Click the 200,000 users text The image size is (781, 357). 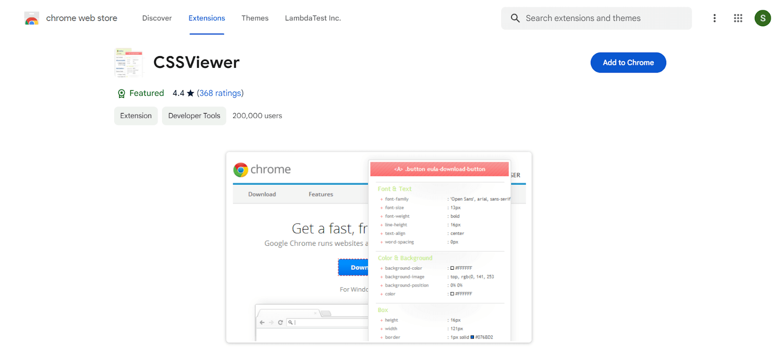point(257,116)
